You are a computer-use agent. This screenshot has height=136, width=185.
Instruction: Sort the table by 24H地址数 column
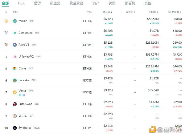[x=175, y=12]
